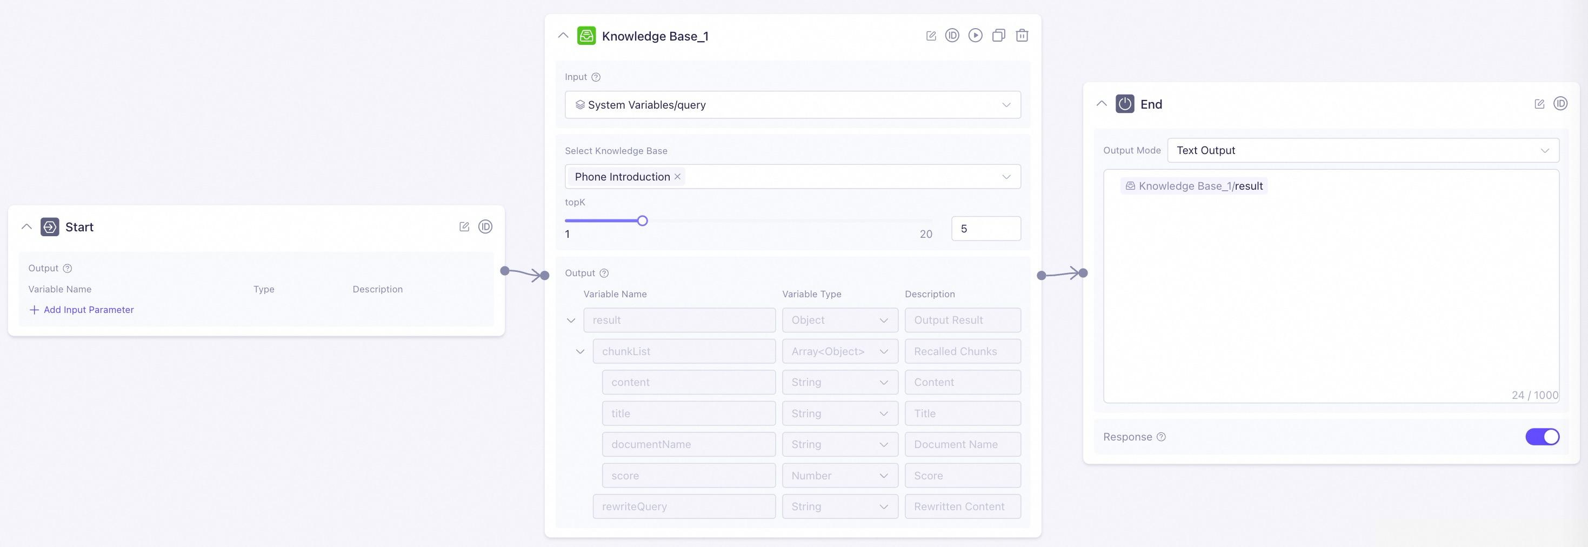Open the System Variables/query input dropdown
Image resolution: width=1588 pixels, height=547 pixels.
793,105
